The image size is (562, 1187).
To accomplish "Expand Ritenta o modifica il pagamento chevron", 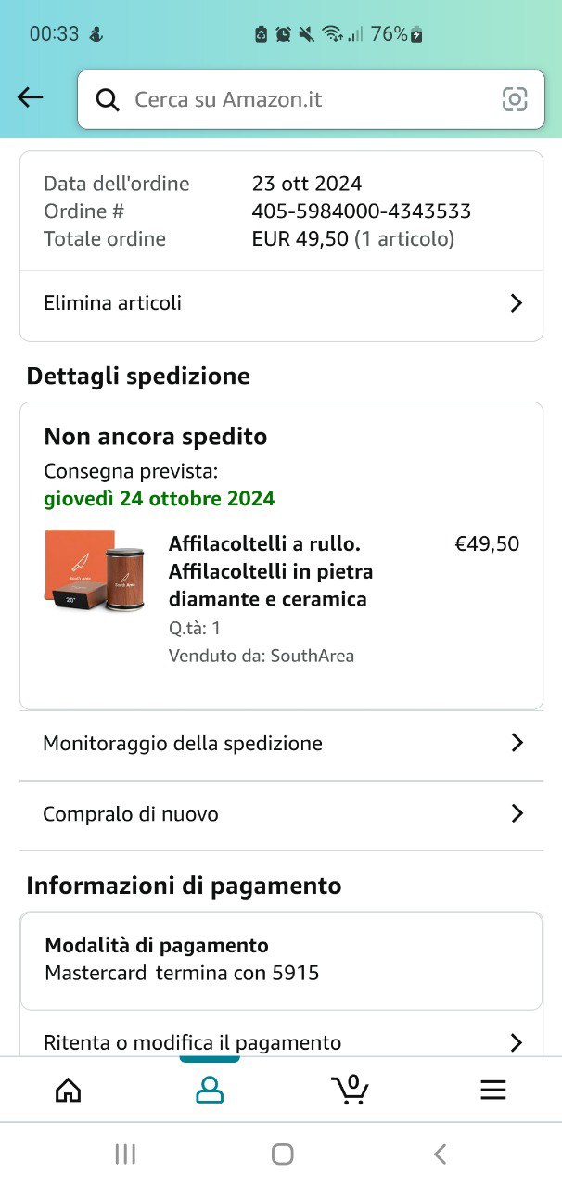I will click(x=517, y=1042).
